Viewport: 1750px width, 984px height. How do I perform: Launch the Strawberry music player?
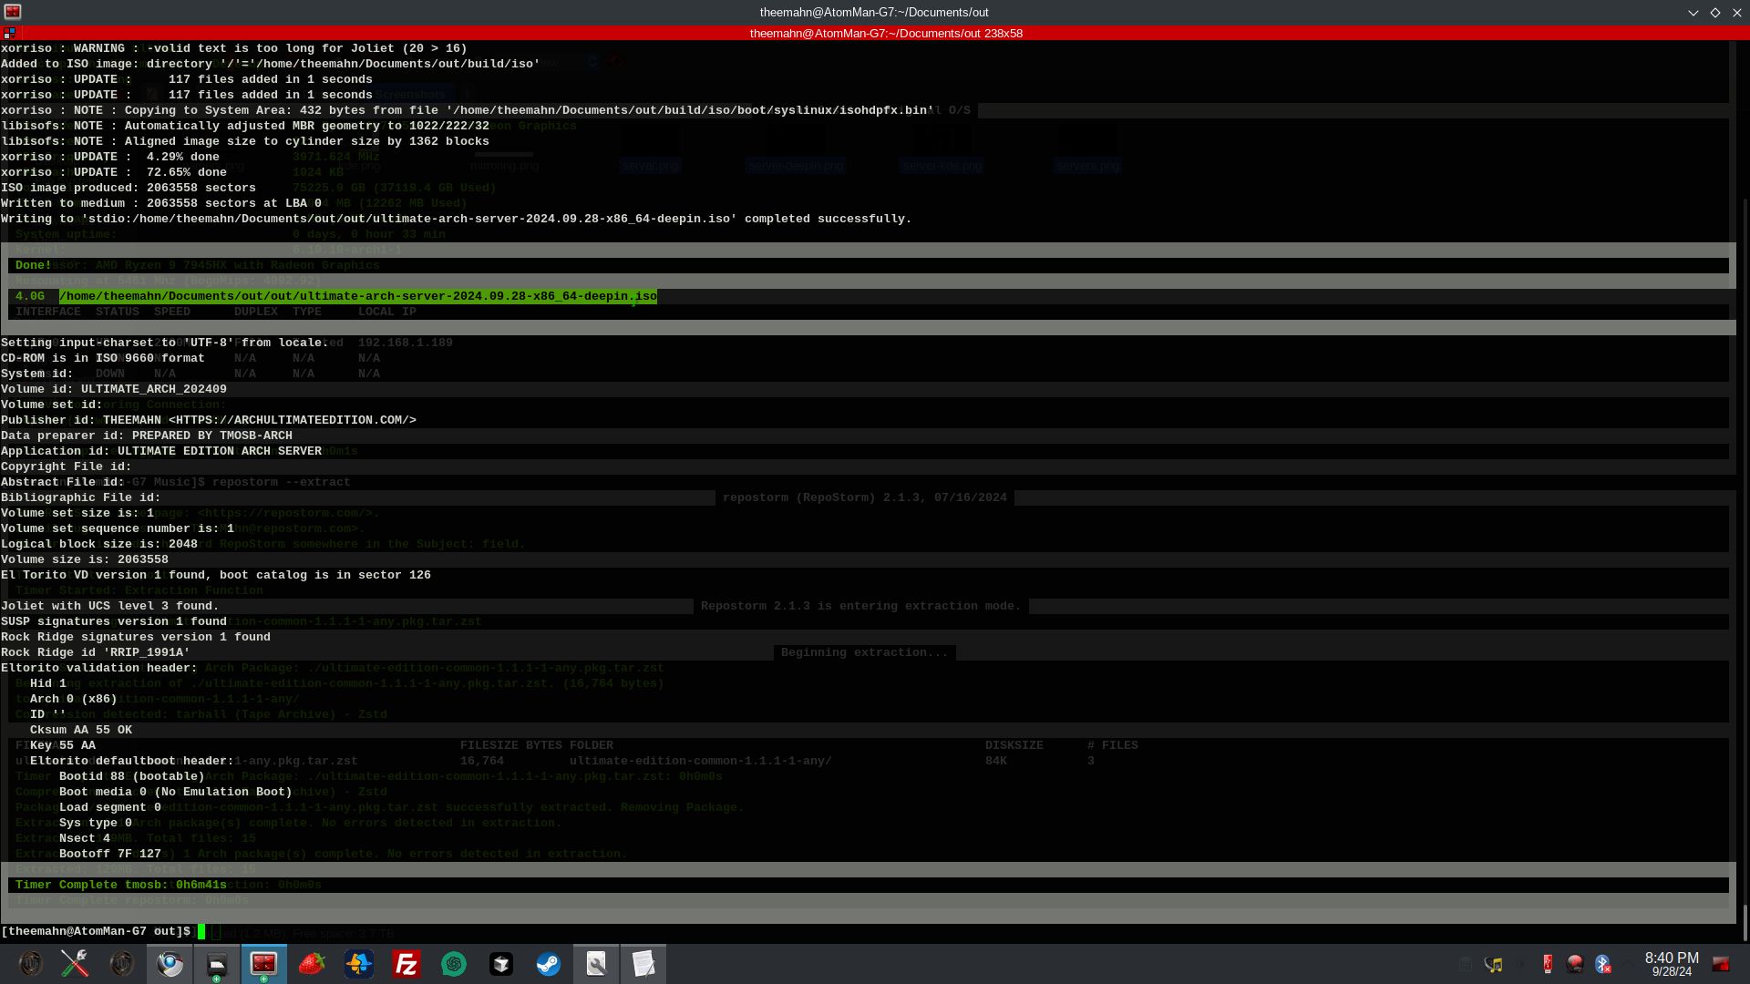[x=312, y=963]
